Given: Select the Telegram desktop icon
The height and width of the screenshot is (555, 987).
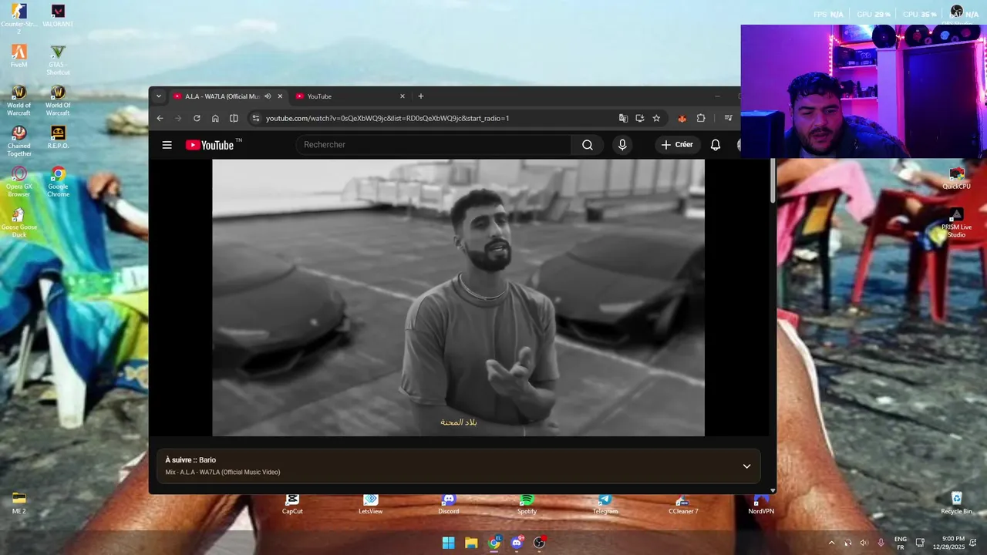Looking at the screenshot, I should point(605,504).
